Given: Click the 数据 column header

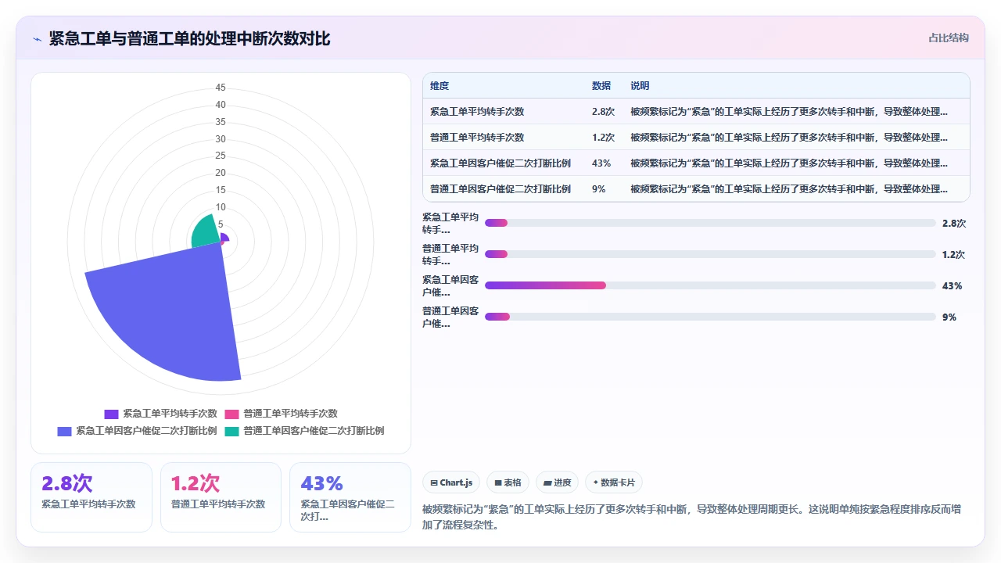Looking at the screenshot, I should (x=601, y=86).
